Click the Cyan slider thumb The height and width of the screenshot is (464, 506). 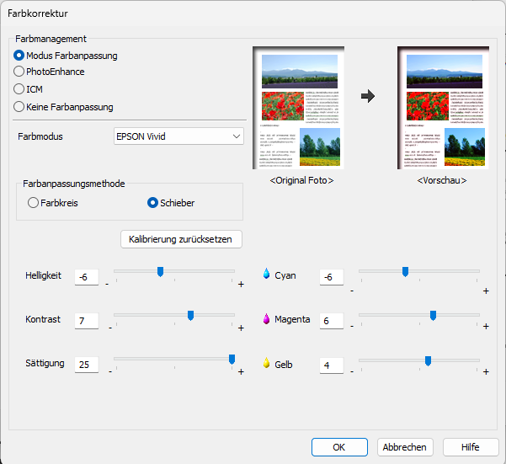click(x=405, y=272)
